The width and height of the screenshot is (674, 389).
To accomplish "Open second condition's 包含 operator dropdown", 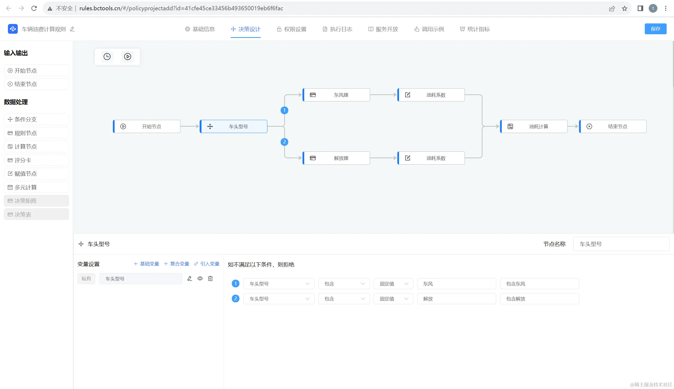I will [x=344, y=299].
